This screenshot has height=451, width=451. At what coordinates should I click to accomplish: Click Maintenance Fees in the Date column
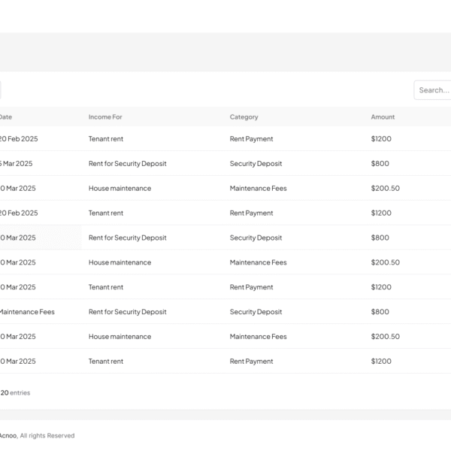[26, 312]
